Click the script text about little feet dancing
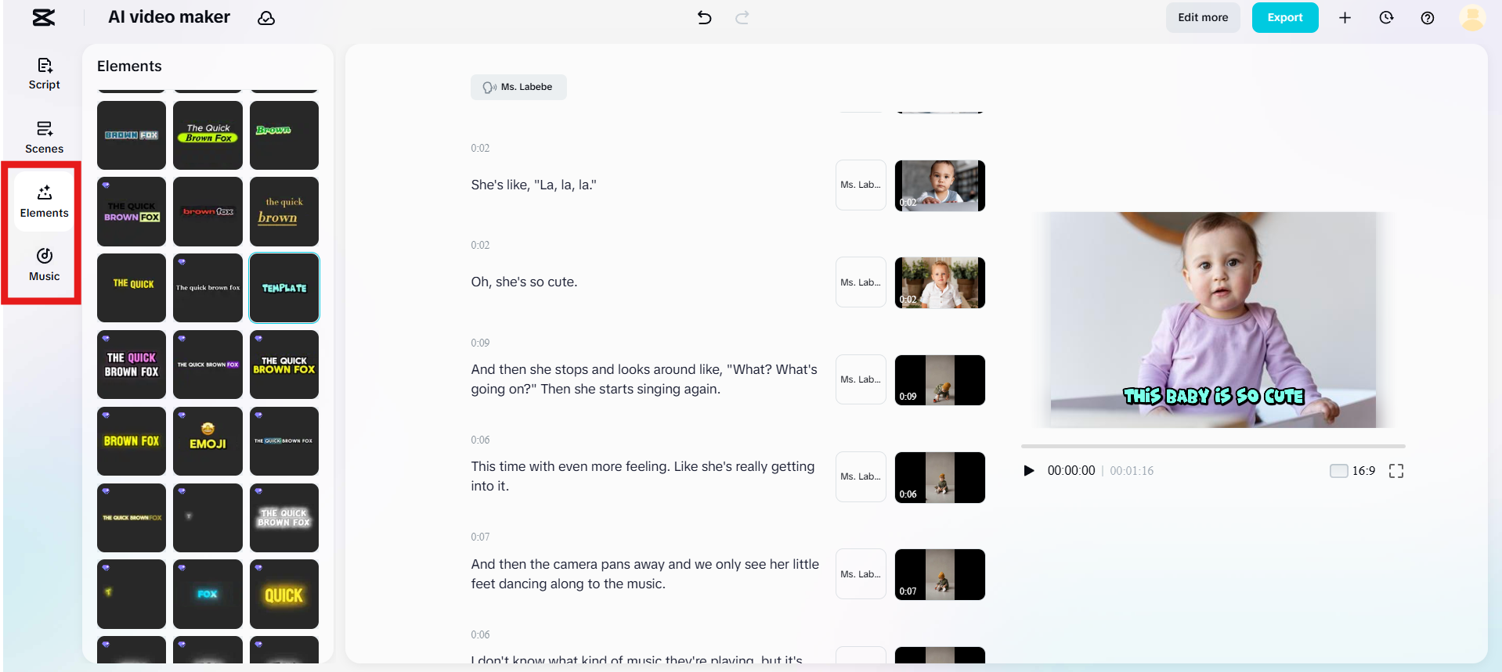 click(645, 574)
